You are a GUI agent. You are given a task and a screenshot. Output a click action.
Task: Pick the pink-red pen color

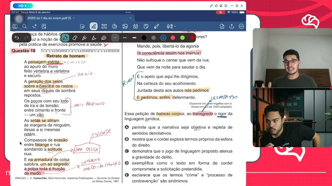[x=173, y=38]
